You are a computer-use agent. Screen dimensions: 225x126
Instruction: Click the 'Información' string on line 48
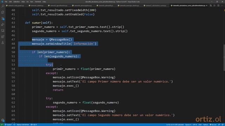click(83, 44)
